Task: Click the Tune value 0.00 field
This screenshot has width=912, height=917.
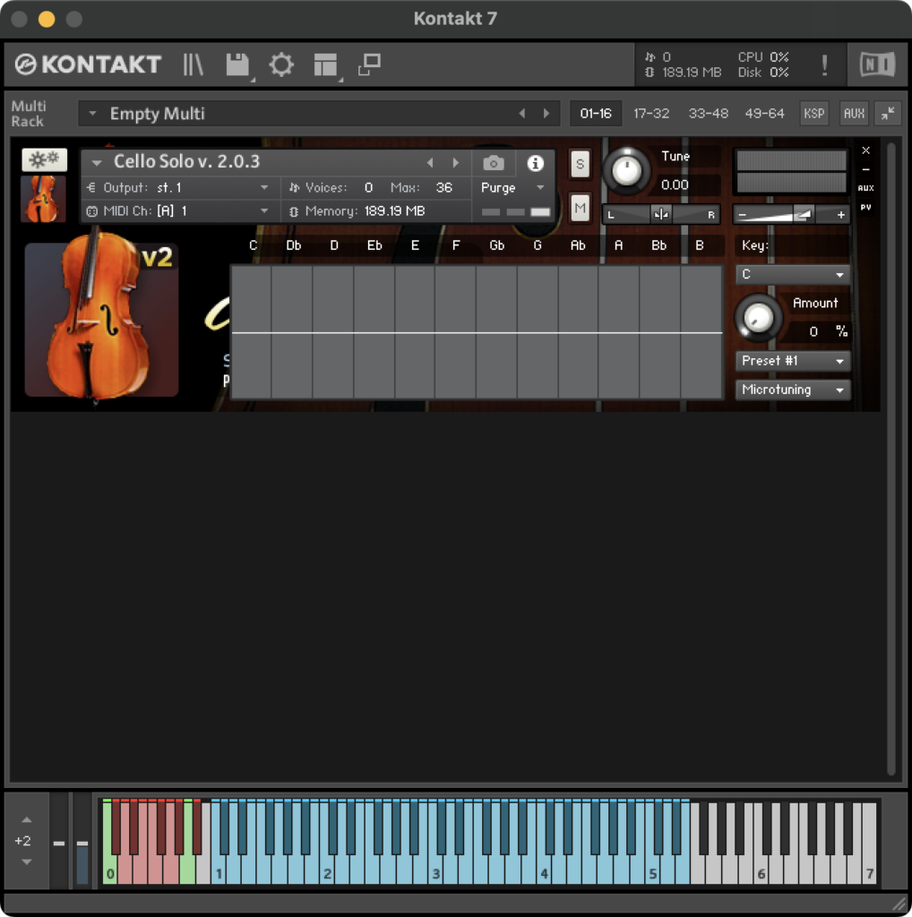Action: (x=675, y=184)
